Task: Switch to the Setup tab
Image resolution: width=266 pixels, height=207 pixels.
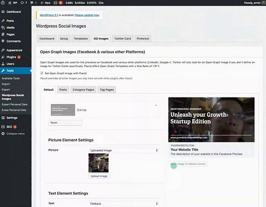Action: point(64,39)
